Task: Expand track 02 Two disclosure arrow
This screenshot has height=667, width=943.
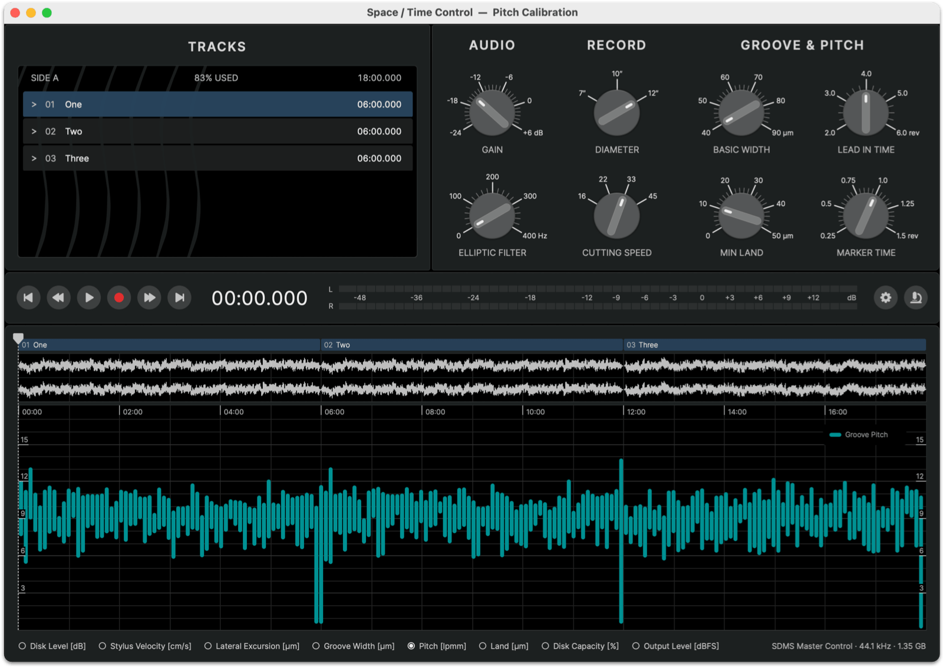Action: point(34,131)
